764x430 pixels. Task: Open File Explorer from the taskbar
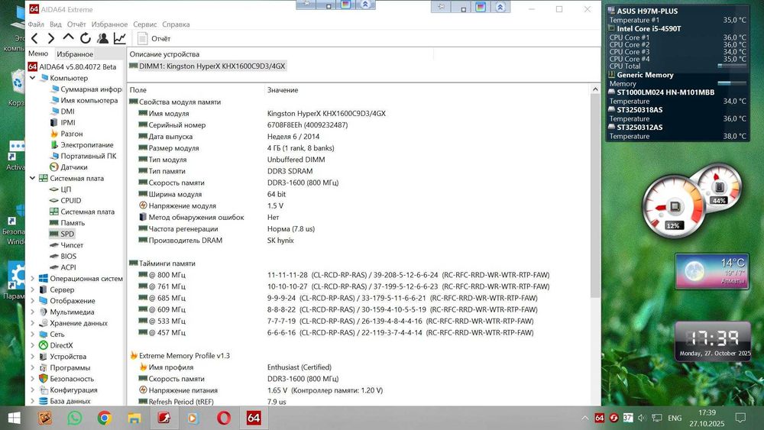(x=134, y=419)
